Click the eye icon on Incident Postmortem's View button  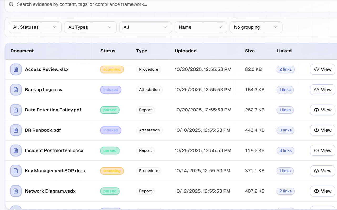(x=316, y=150)
